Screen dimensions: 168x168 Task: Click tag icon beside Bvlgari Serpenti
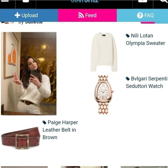click(x=128, y=79)
